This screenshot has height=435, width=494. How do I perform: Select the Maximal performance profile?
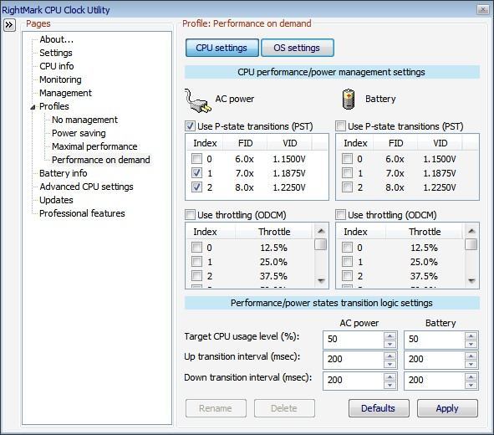pyautogui.click(x=94, y=146)
